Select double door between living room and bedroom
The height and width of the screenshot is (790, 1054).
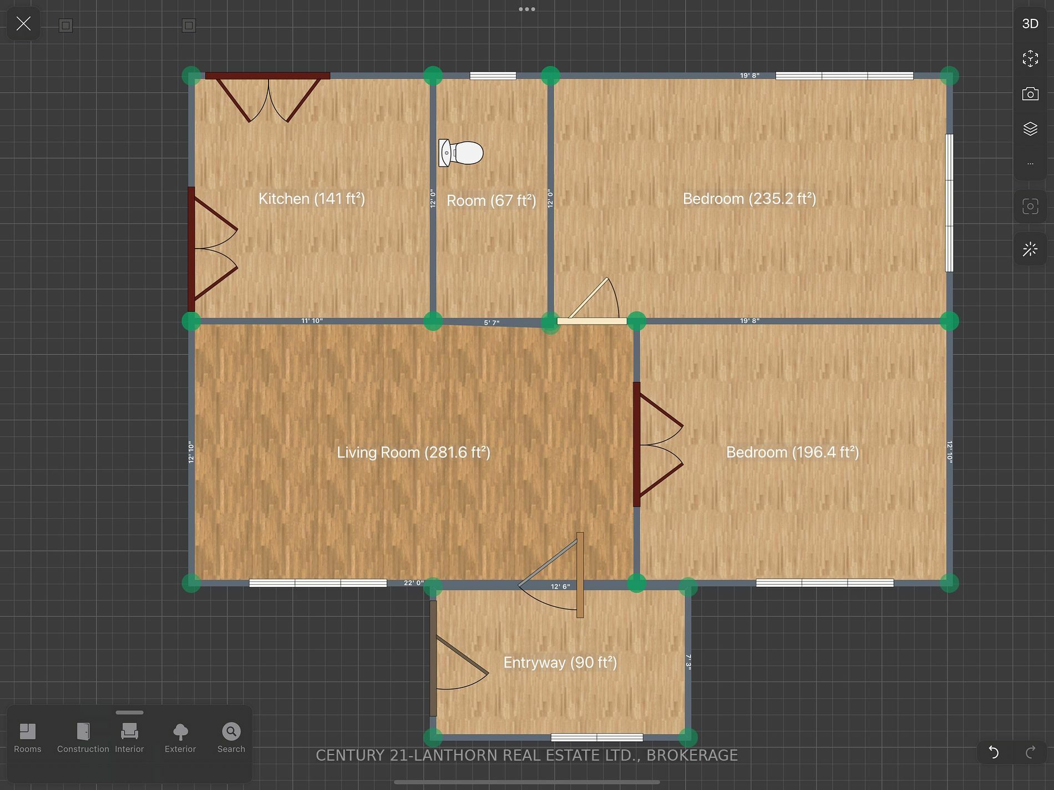tap(657, 444)
